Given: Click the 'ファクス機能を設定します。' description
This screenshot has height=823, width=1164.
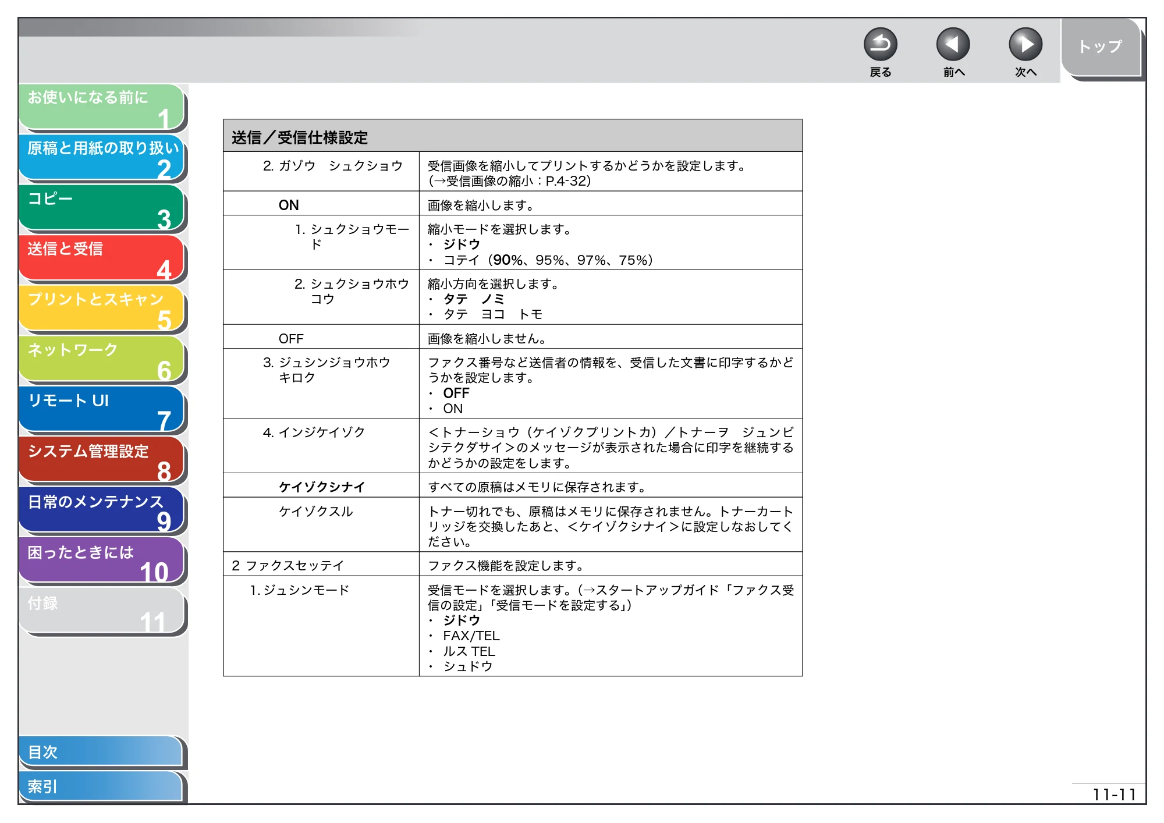Looking at the screenshot, I should [x=506, y=566].
